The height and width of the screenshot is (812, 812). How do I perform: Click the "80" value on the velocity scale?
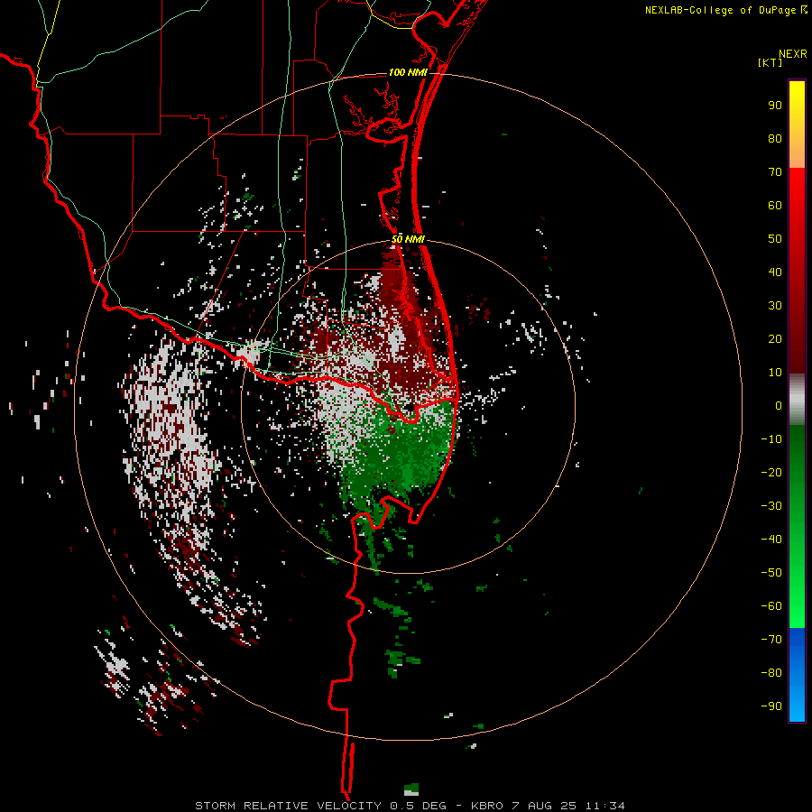(775, 139)
